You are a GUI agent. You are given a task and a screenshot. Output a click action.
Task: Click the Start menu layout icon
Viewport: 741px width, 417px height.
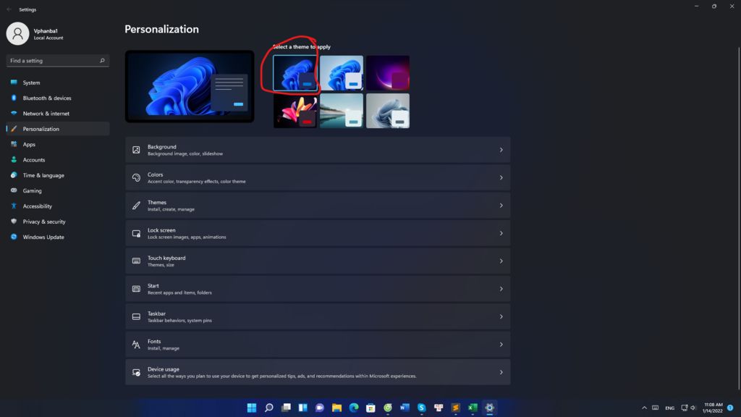136,289
